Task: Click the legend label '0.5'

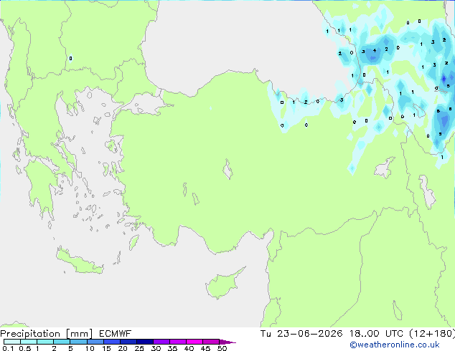Action: 25,348
